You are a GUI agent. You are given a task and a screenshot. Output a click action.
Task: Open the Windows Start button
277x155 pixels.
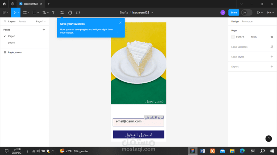click(272, 151)
